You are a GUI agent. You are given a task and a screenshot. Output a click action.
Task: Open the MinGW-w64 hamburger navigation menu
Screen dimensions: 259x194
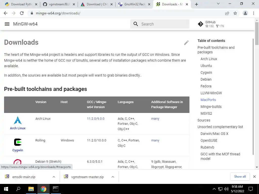point(7,24)
